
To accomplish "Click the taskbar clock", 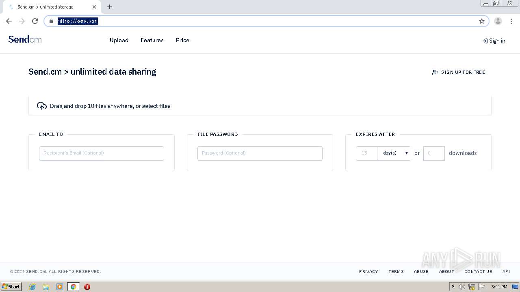I will coord(499,287).
